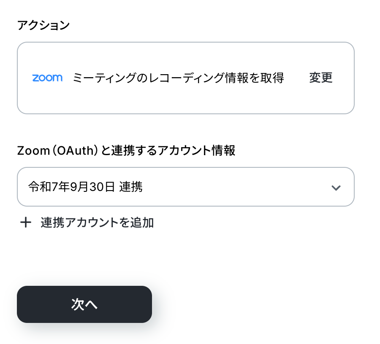Click the Zoom action card
Viewport: 380px width, 344px height.
click(x=186, y=78)
